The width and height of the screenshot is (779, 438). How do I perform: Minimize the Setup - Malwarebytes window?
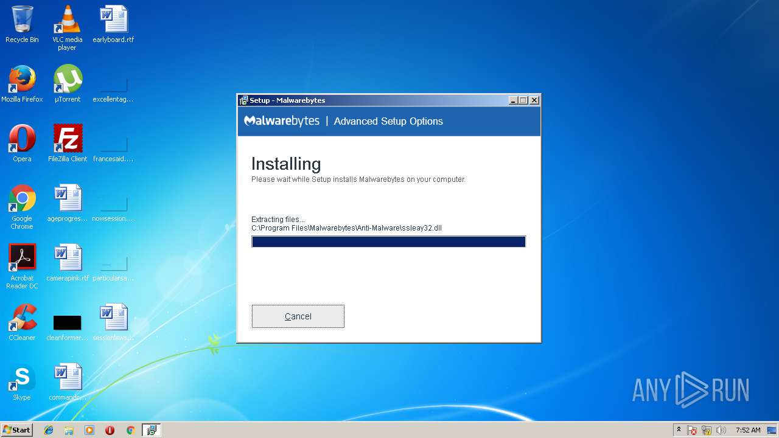(512, 100)
